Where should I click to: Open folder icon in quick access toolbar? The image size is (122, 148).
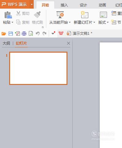pos(4,34)
